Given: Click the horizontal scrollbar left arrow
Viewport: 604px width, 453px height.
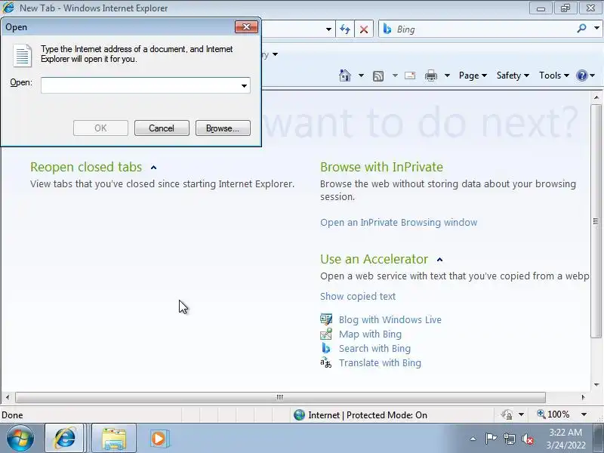Looking at the screenshot, I should (8, 397).
